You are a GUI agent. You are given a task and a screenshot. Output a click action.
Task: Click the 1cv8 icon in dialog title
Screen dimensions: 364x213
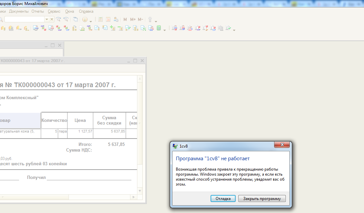pyautogui.click(x=175, y=146)
